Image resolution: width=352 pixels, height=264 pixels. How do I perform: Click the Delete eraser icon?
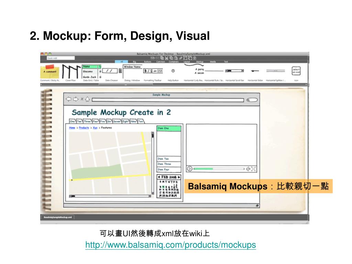181,58
